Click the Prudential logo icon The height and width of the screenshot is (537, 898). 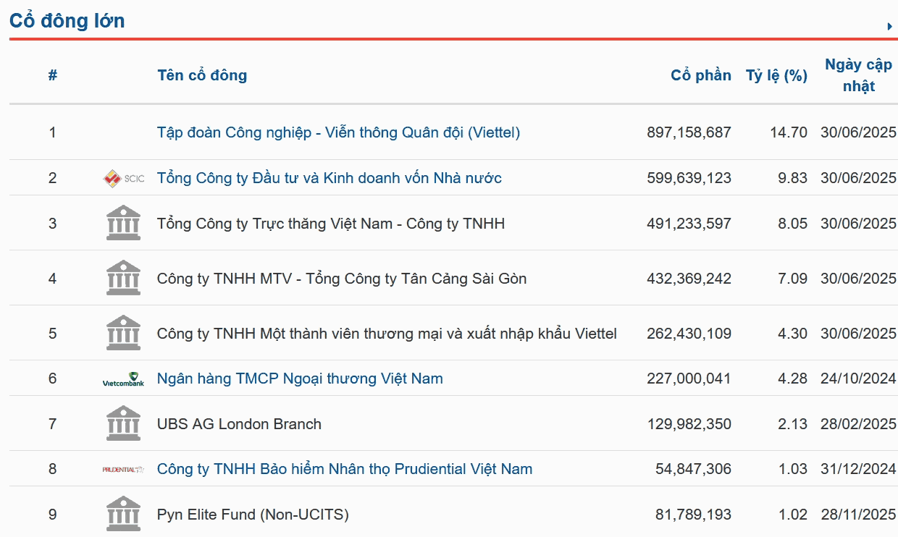124,470
